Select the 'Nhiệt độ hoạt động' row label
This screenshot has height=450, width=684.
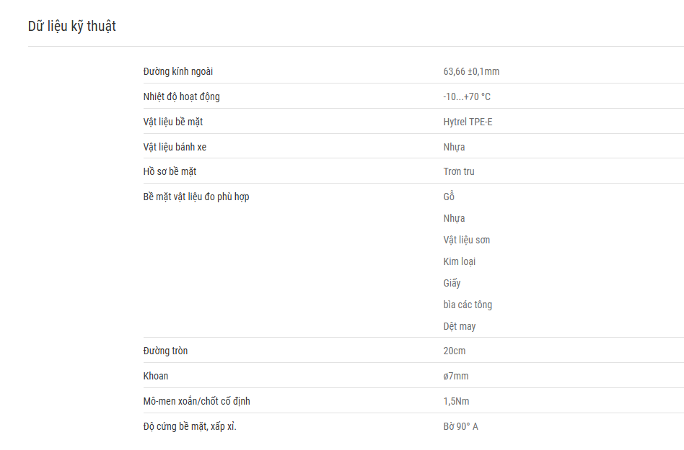(x=182, y=97)
